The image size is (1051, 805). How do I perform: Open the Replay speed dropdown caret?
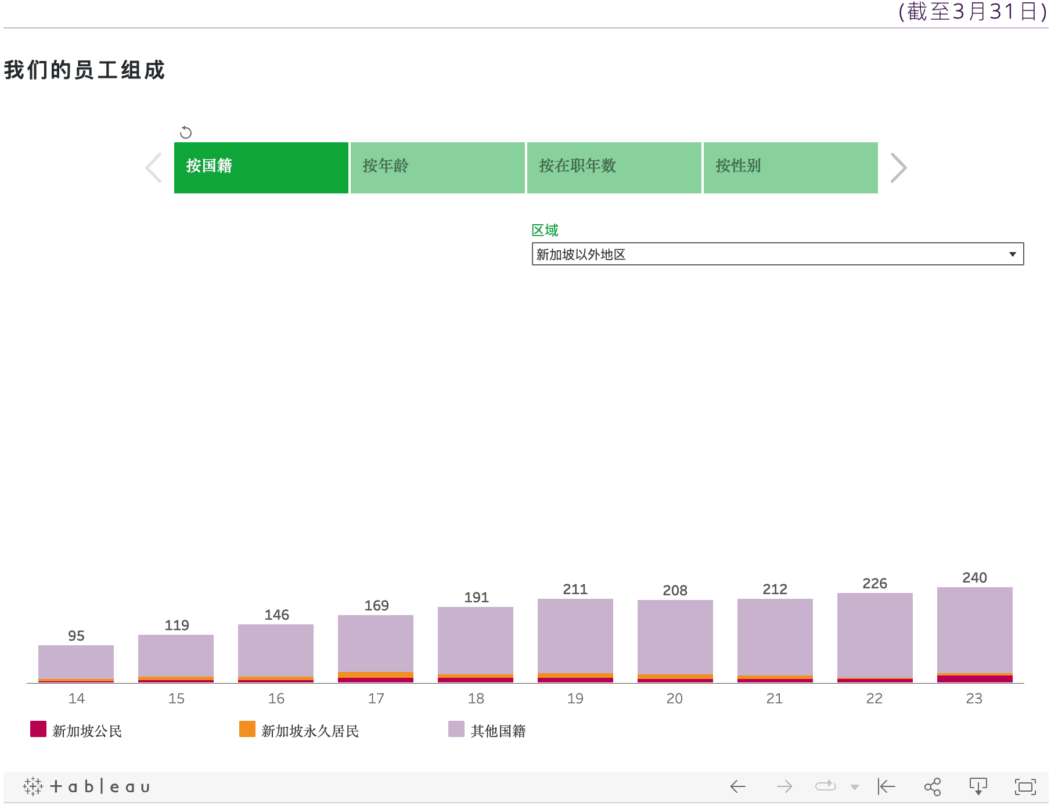coord(855,788)
